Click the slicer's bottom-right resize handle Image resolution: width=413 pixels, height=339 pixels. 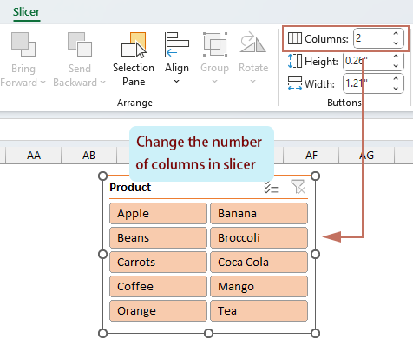315,333
